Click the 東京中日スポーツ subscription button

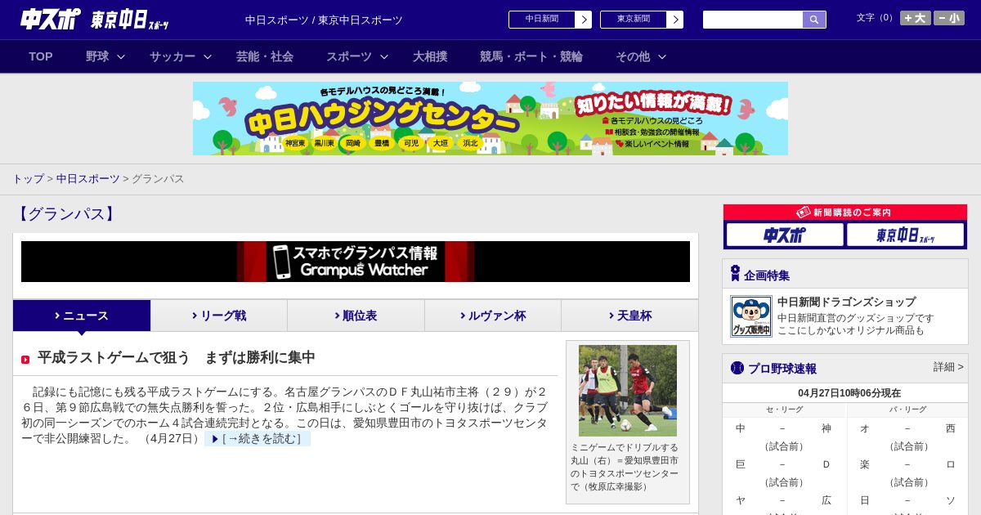(x=905, y=235)
